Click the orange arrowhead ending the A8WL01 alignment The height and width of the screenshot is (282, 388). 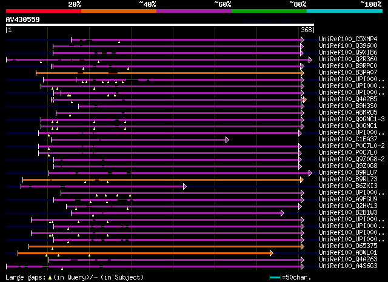[272, 253]
